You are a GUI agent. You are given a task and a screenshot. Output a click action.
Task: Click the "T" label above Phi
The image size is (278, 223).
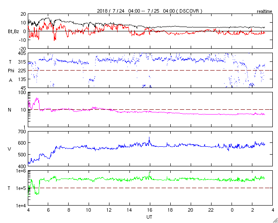[x=10, y=62]
